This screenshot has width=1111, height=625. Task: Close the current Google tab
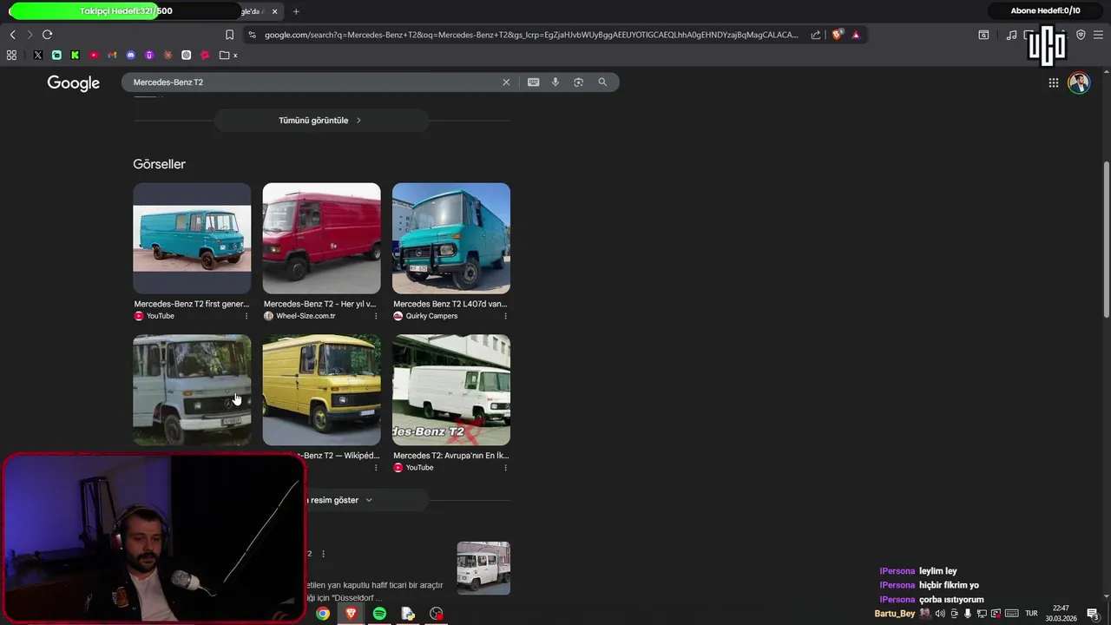click(274, 11)
